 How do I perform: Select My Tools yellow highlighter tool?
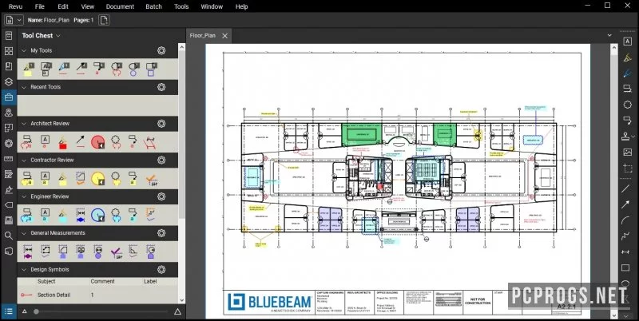29,69
